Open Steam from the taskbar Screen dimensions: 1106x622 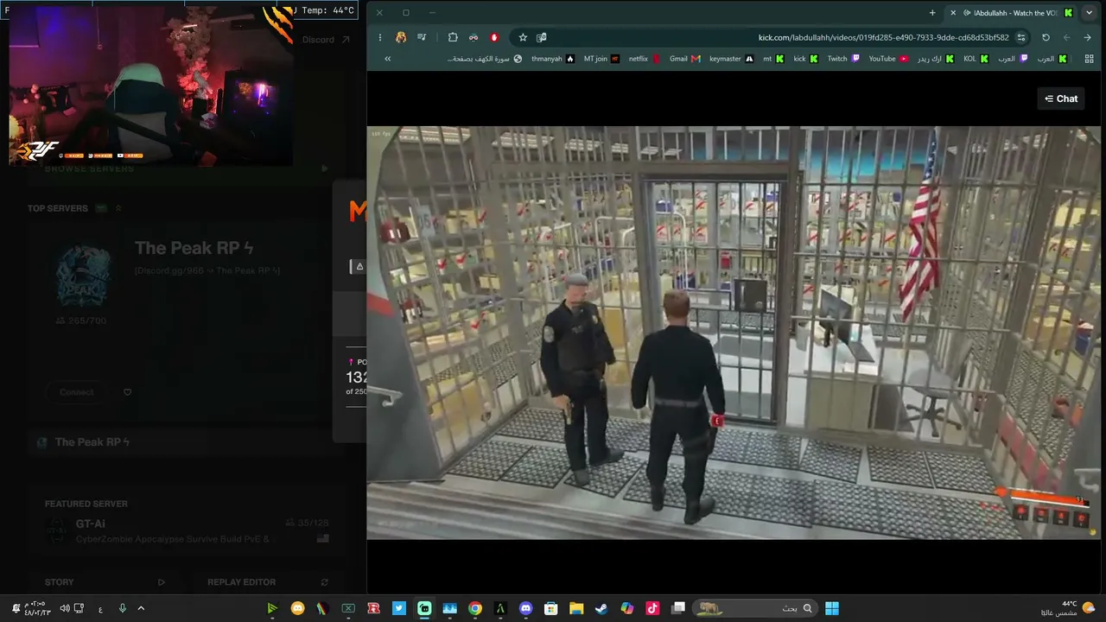click(x=601, y=608)
